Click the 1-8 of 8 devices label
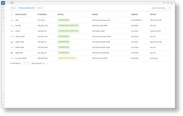183x116 pixels. click(15, 63)
